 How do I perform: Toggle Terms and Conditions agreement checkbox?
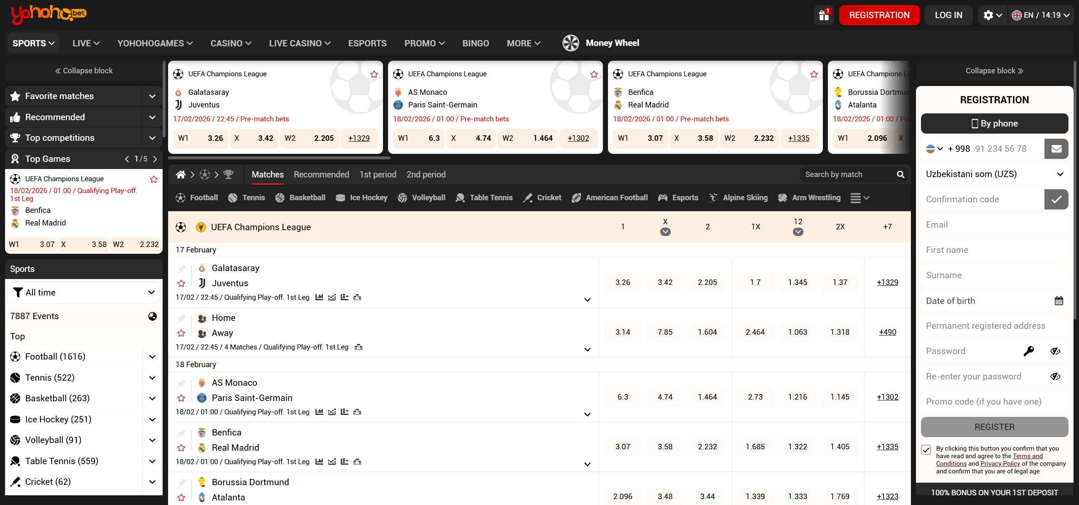point(926,450)
